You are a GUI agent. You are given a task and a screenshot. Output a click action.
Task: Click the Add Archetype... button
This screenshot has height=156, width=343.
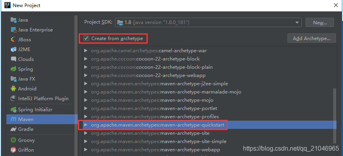tap(312, 39)
